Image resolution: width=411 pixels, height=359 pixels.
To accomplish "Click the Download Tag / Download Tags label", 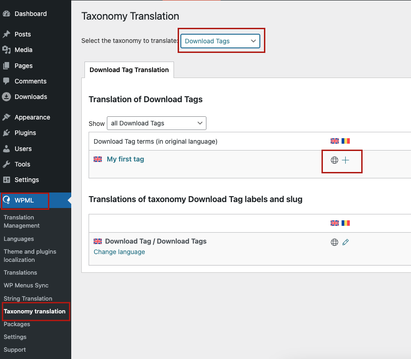I will point(156,241).
